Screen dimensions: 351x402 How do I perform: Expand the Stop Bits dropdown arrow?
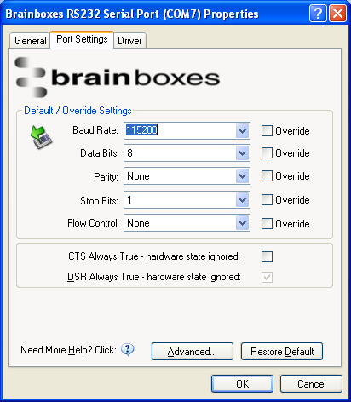coord(242,200)
